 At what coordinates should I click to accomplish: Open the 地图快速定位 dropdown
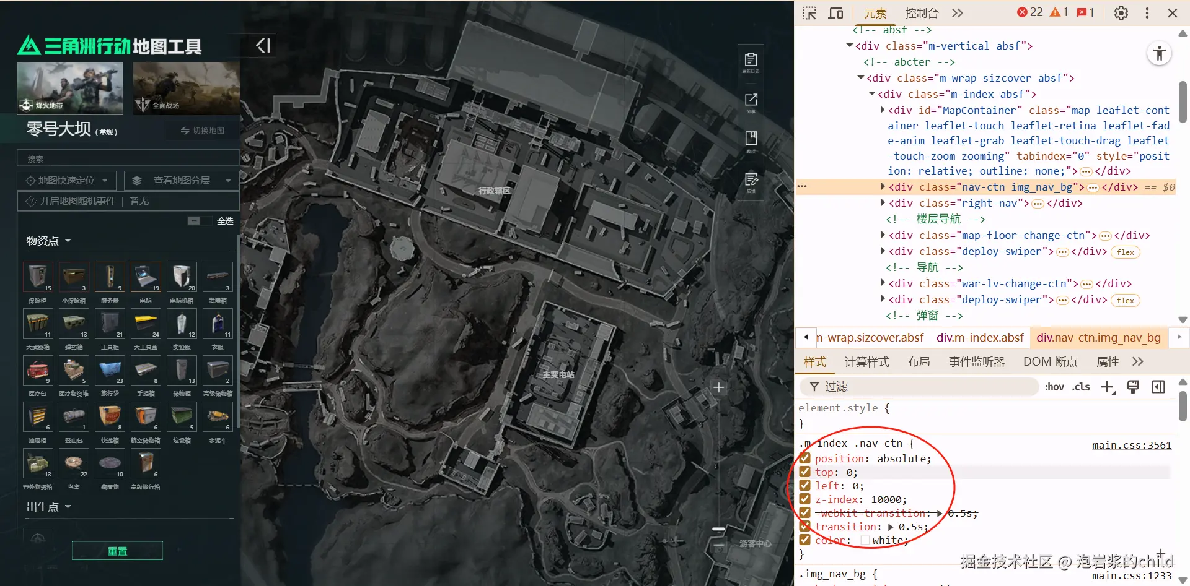[x=66, y=181]
